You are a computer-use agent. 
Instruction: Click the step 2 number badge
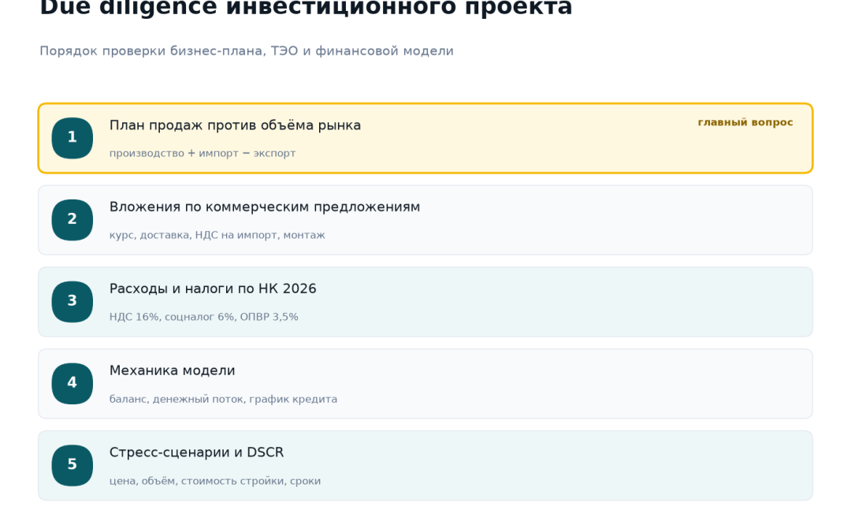click(x=72, y=220)
